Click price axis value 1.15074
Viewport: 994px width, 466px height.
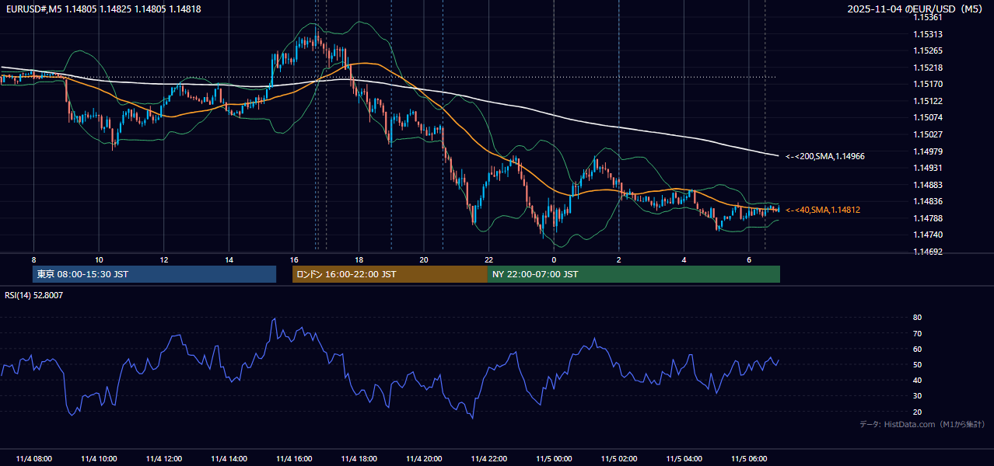point(927,117)
